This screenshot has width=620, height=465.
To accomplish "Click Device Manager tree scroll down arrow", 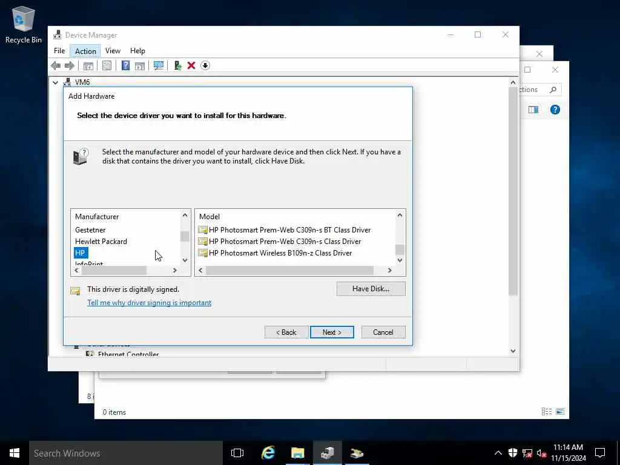I will [x=513, y=351].
